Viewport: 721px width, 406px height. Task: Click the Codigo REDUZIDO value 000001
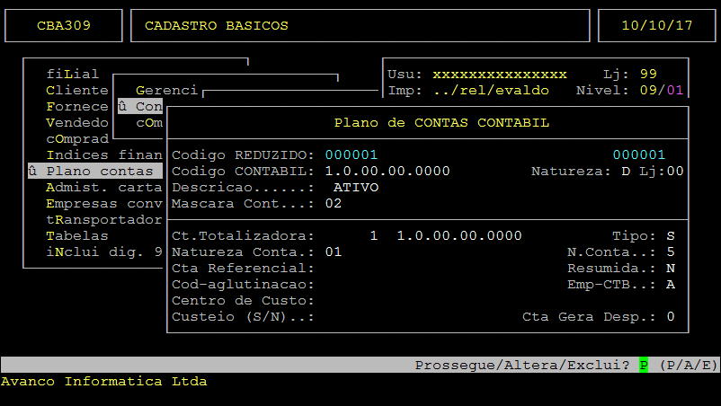click(352, 154)
